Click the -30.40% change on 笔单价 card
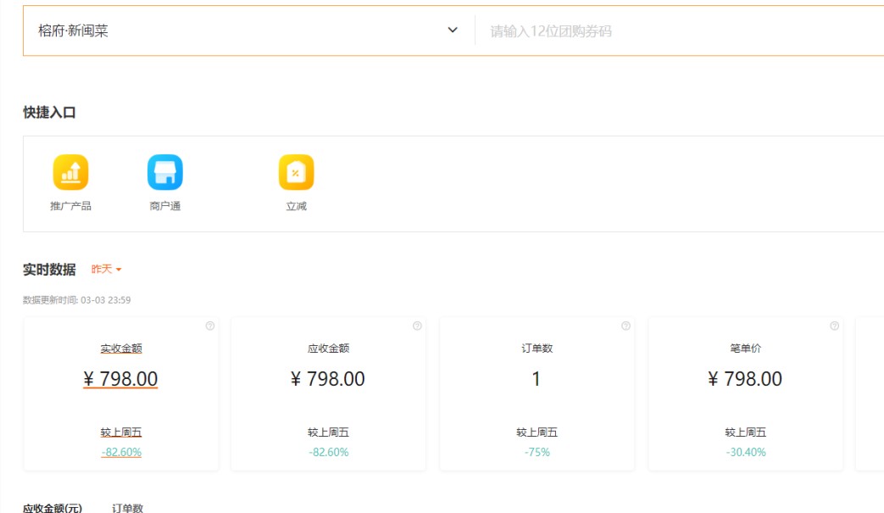Screen dimensions: 884x513 pos(745,452)
